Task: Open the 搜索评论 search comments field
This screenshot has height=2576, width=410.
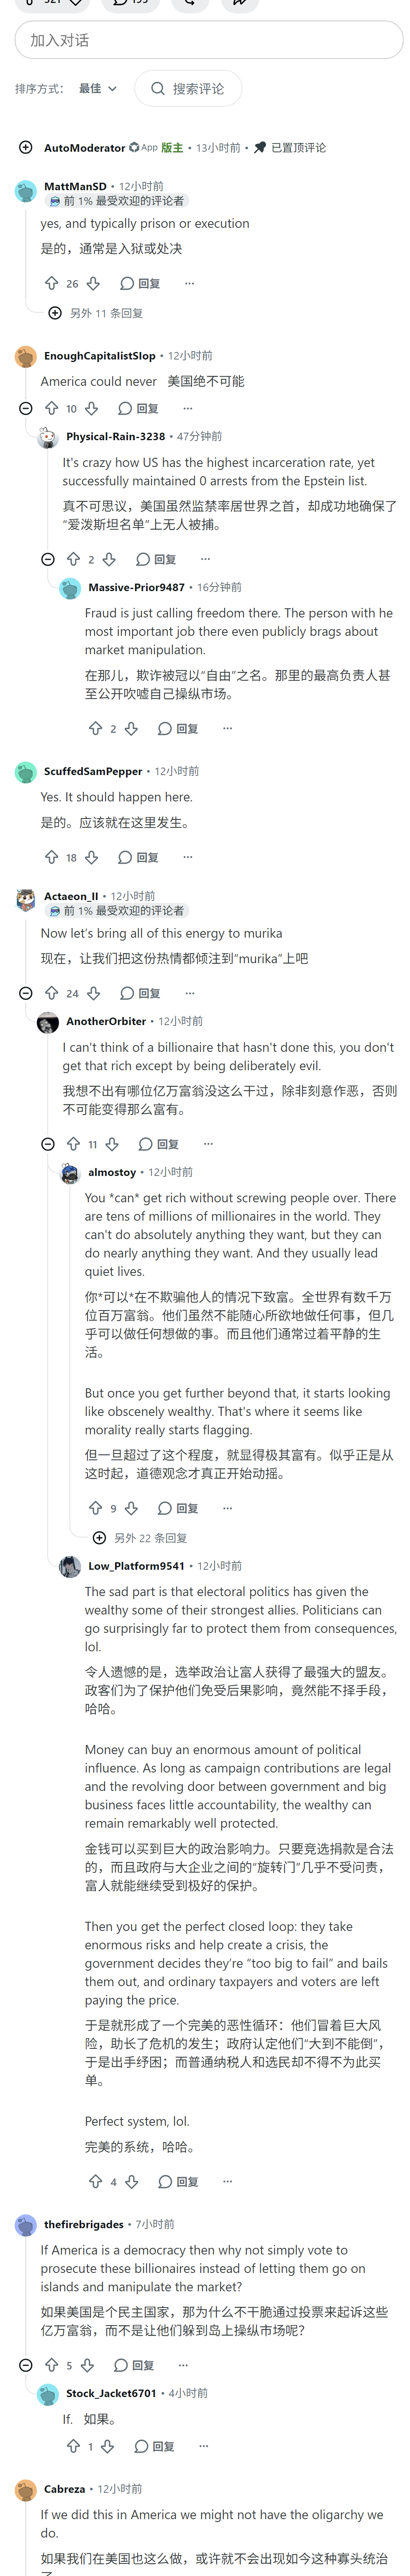Action: coord(188,89)
